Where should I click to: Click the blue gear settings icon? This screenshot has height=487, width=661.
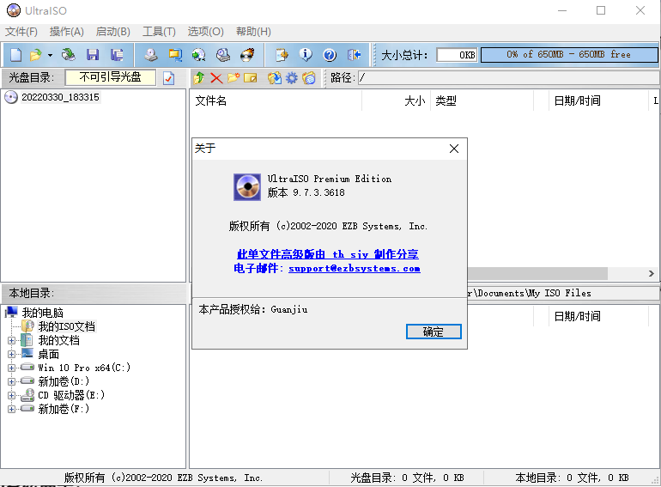[292, 78]
